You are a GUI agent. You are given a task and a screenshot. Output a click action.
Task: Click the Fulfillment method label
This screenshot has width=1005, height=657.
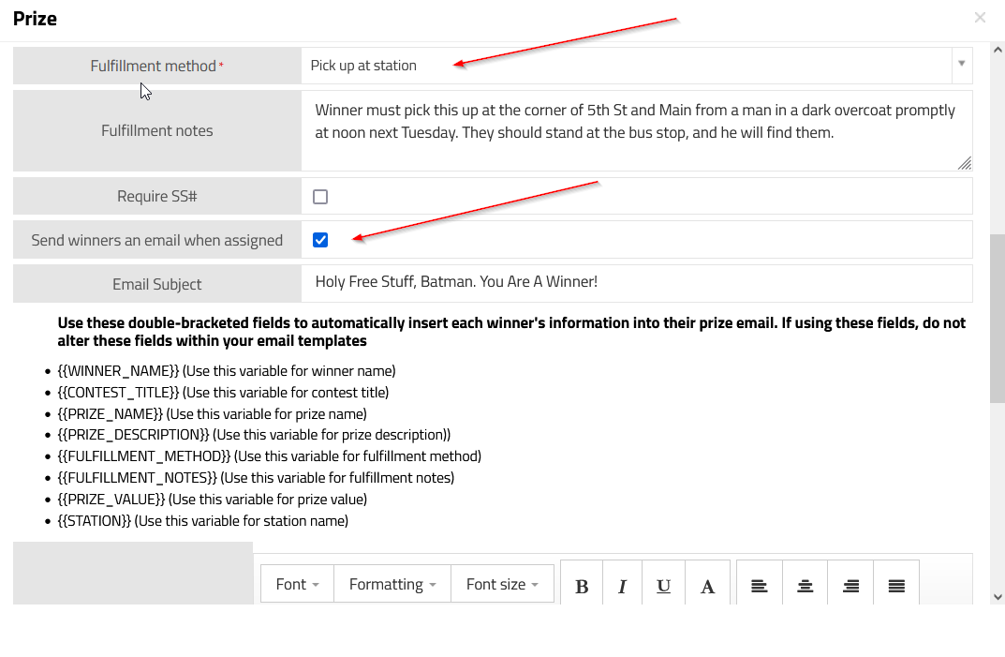click(154, 67)
